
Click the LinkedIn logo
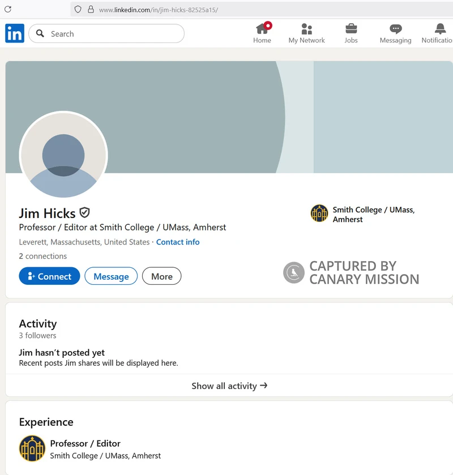[15, 33]
